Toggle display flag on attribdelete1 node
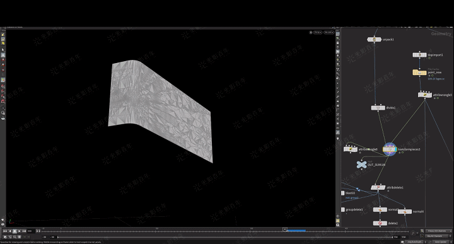454x244 pixels. coord(383,187)
